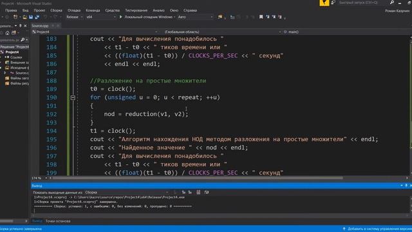Click the Solution Explorer search magnifier icon
Image resolution: width=412 pixels, height=232 pixels.
[x=23, y=40]
